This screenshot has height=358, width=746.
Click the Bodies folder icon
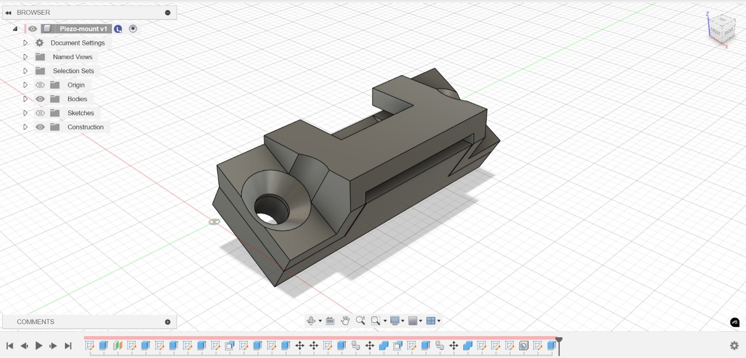tap(55, 99)
